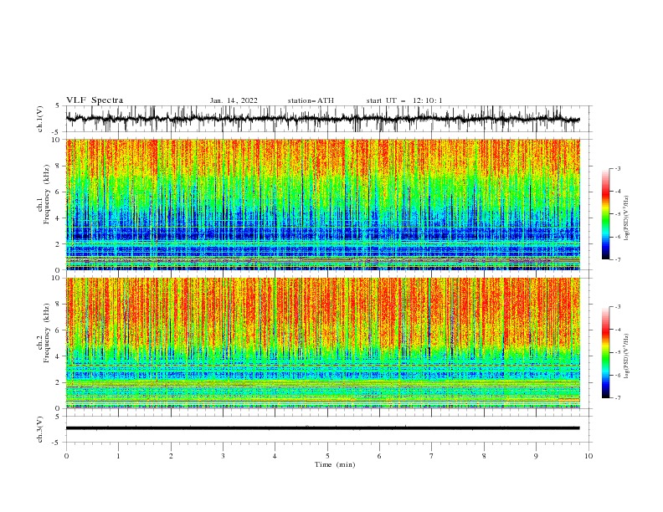This screenshot has height=512, width=663.
Task: Click the "Time (min)" axis title
Action: point(335,464)
